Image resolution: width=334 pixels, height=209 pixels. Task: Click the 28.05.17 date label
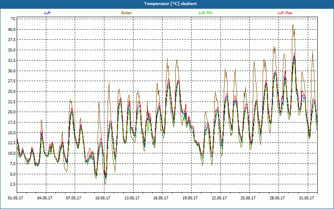pyautogui.click(x=277, y=198)
